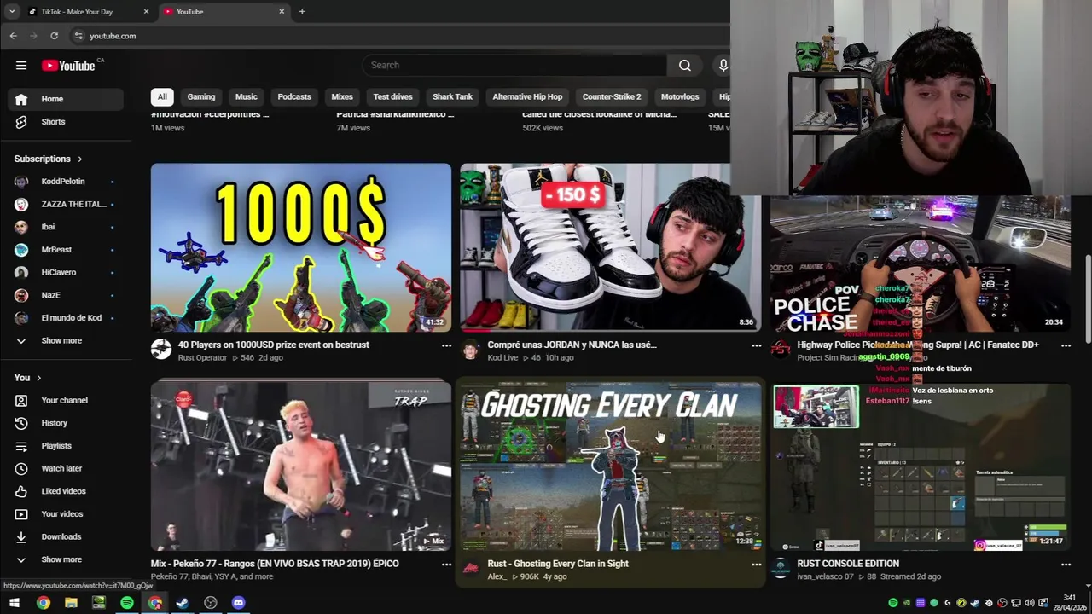The width and height of the screenshot is (1092, 614).
Task: Close the TikTok tab
Action: coord(146,12)
